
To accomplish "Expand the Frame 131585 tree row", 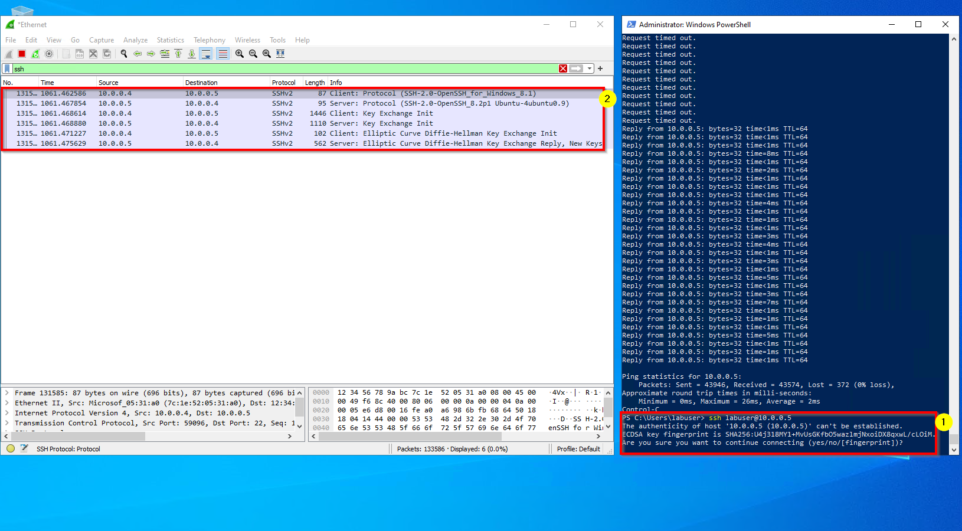I will pos(7,393).
